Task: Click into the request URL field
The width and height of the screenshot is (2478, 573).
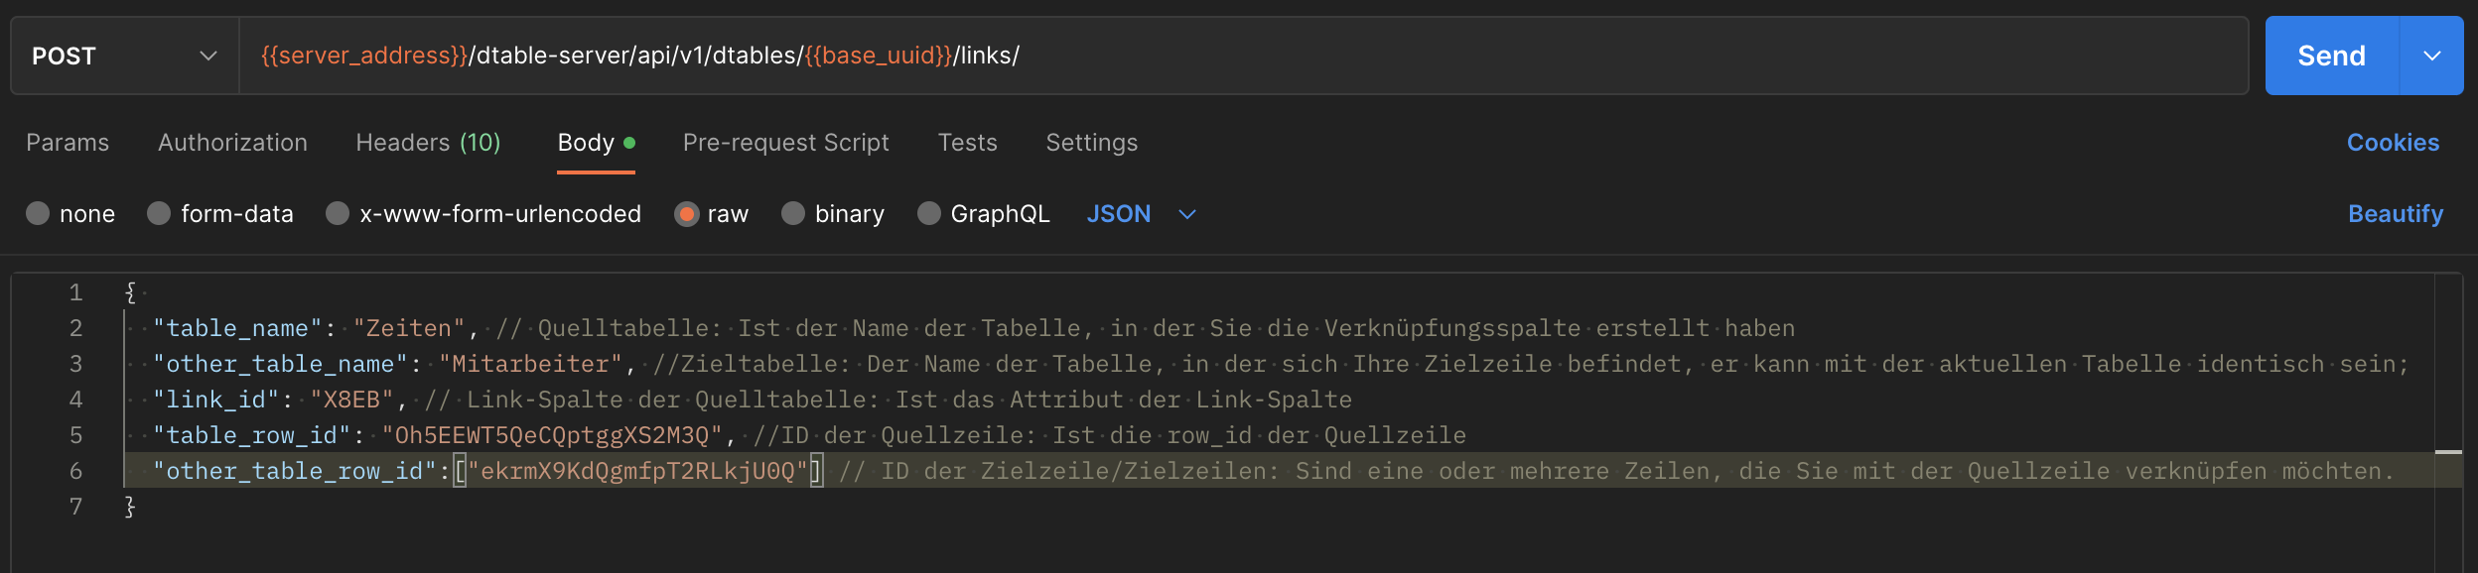Action: pyautogui.click(x=1244, y=56)
